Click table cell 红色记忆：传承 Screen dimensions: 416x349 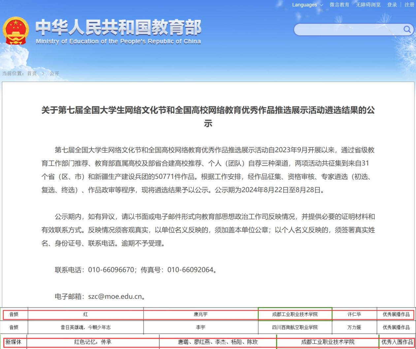tap(93, 342)
